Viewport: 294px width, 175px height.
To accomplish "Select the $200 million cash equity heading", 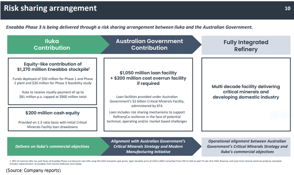I will pos(52,113).
